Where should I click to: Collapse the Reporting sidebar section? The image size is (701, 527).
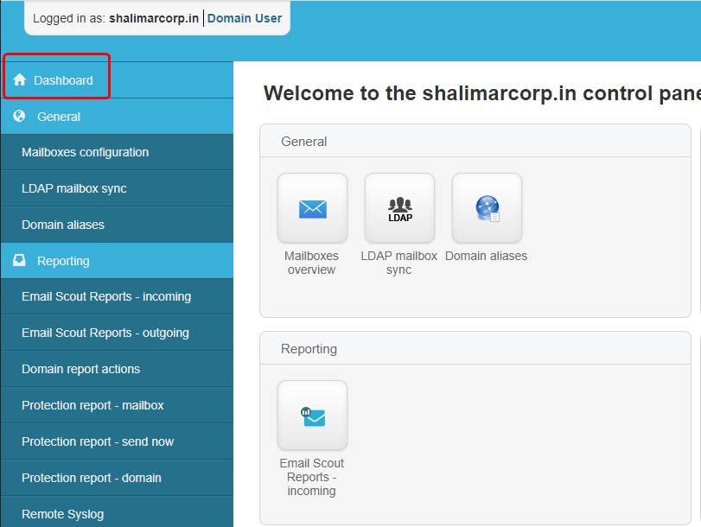pos(63,261)
